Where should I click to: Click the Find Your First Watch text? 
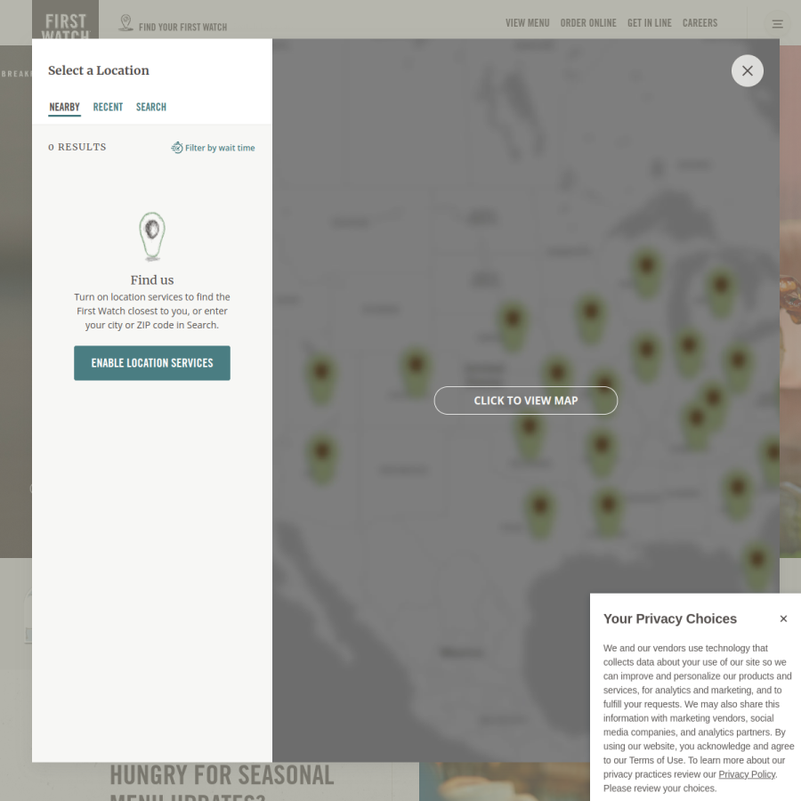182,27
